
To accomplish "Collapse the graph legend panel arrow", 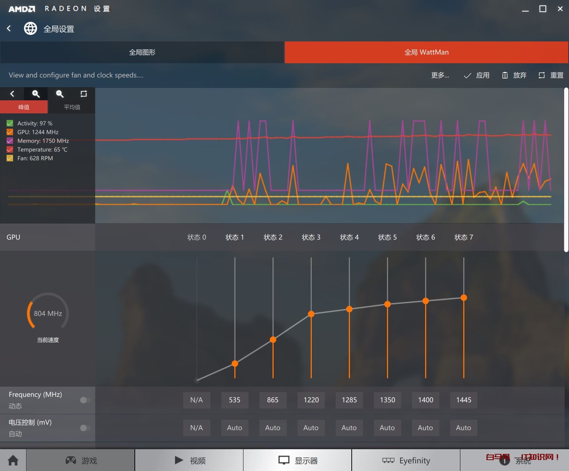I will pos(12,94).
